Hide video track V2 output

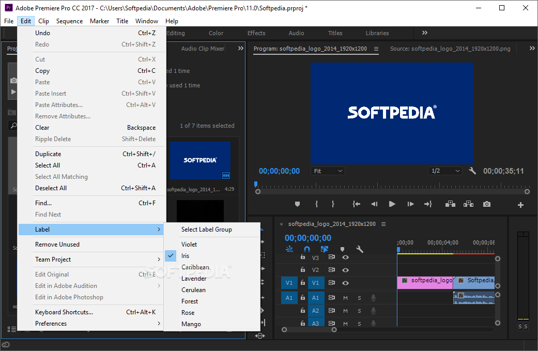tap(346, 270)
